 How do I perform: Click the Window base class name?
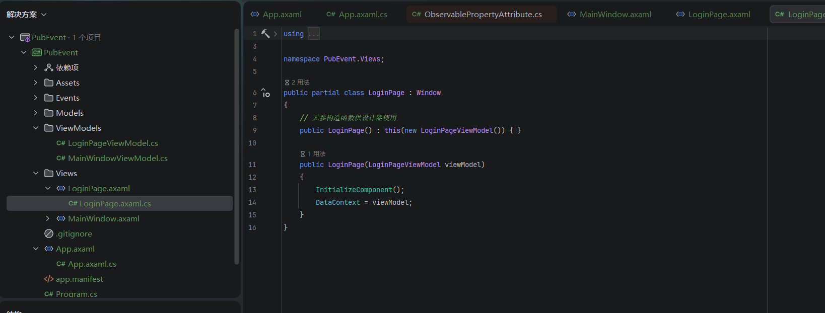coord(429,93)
